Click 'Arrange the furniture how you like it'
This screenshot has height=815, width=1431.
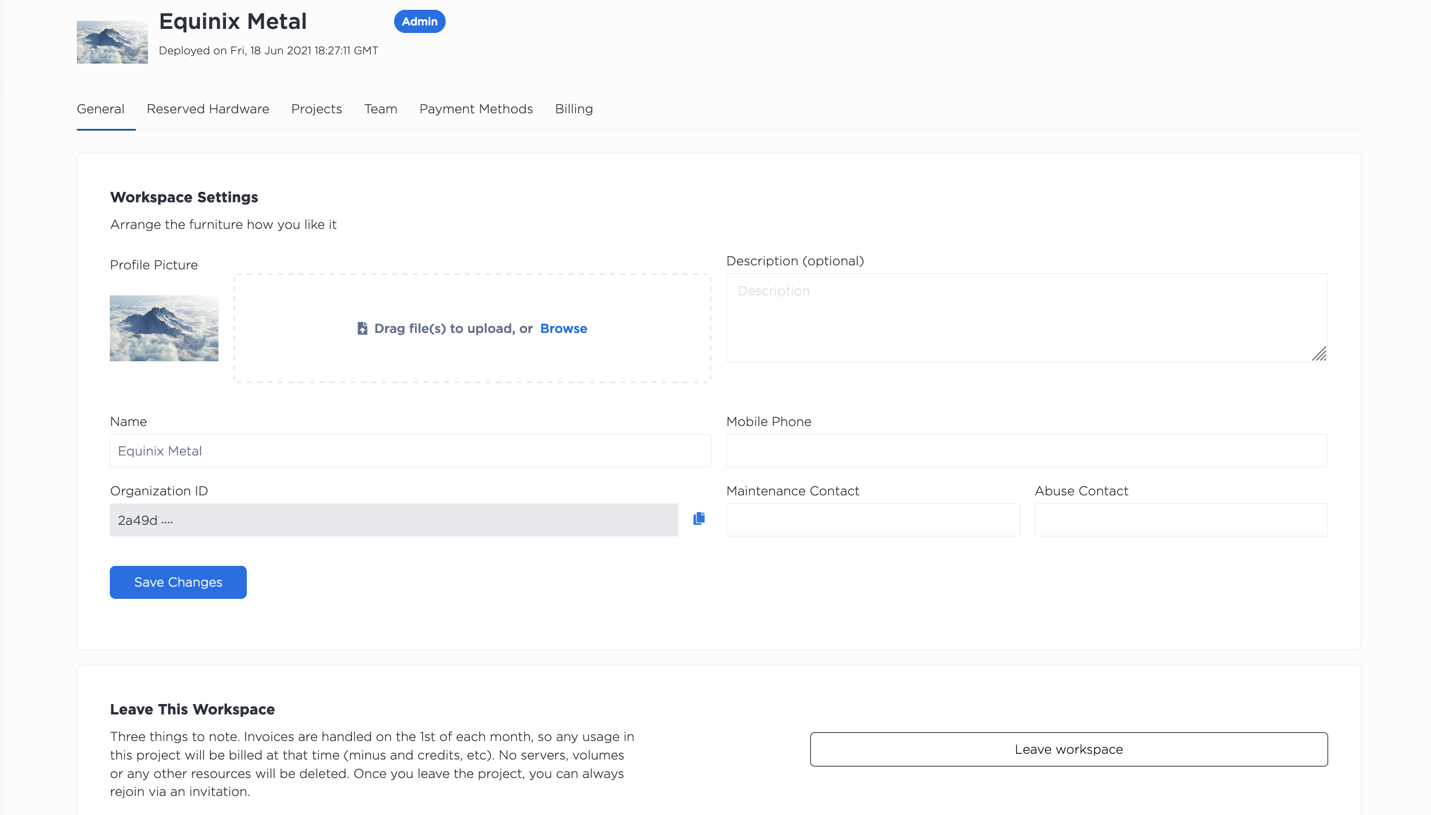click(223, 224)
